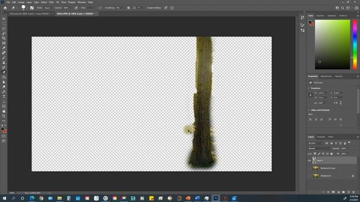Select the Gradient tool
Viewport: 360px width, 202px height.
tap(4, 77)
